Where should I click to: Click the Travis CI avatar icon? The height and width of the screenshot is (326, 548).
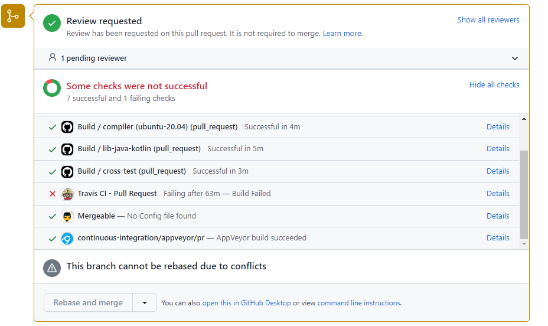click(67, 194)
